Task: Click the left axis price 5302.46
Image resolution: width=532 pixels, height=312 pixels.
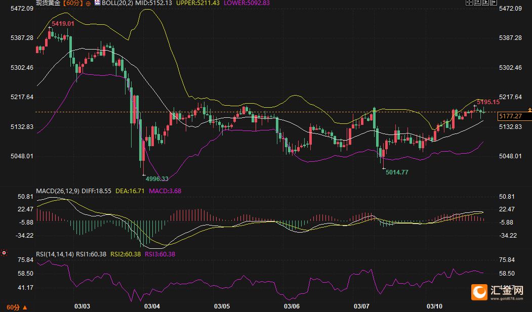Action: click(x=22, y=68)
